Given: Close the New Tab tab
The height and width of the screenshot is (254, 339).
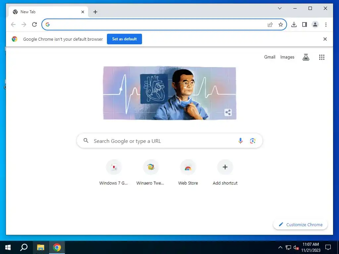Looking at the screenshot, I should (x=82, y=12).
